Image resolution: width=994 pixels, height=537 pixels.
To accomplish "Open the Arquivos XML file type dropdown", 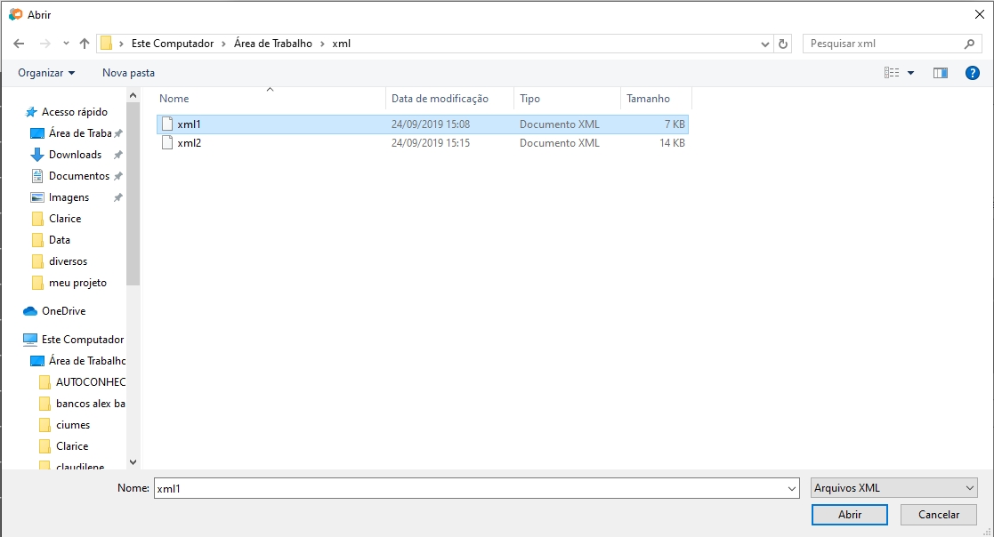I will [893, 487].
